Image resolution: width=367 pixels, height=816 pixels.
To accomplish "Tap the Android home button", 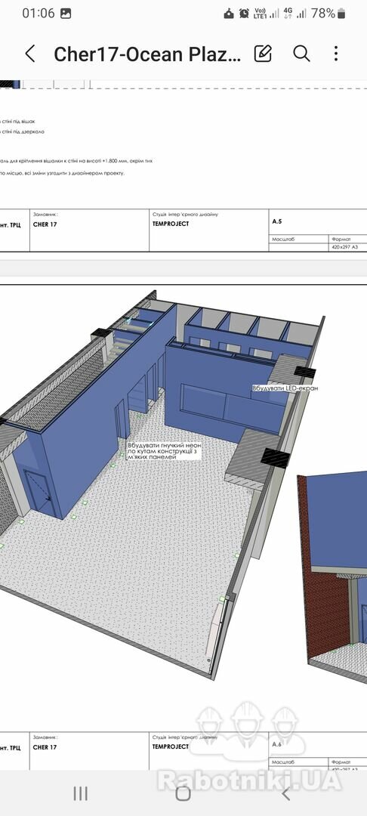I will tap(183, 793).
